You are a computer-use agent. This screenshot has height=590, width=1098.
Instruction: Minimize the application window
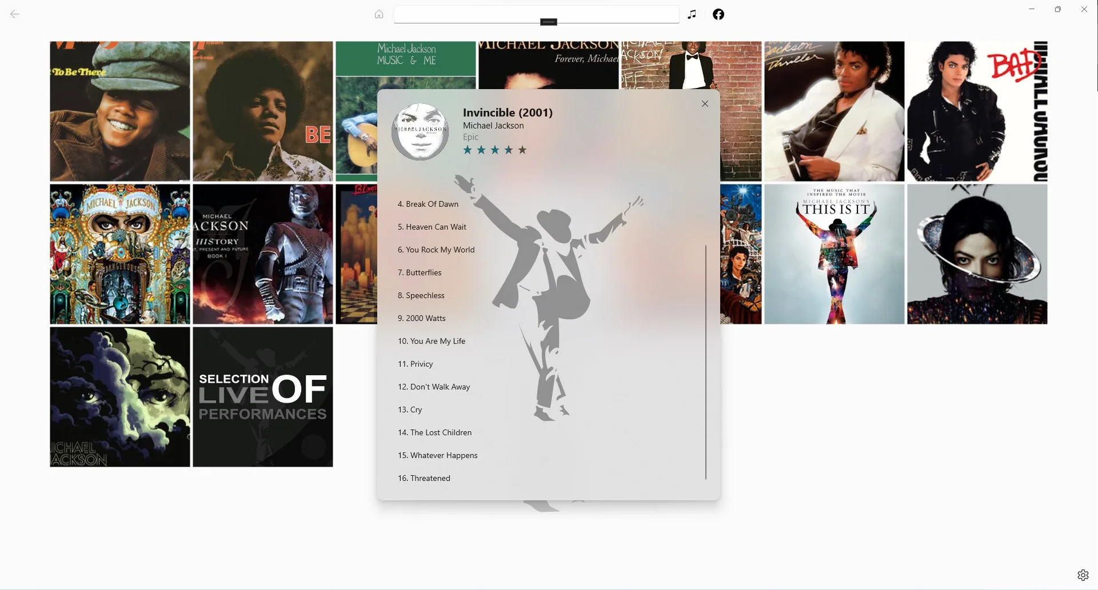(x=1032, y=9)
